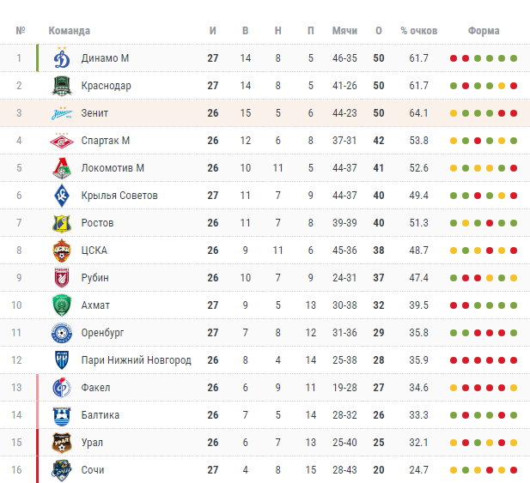Click the Sochi club logo
The image size is (530, 483).
pos(61,470)
